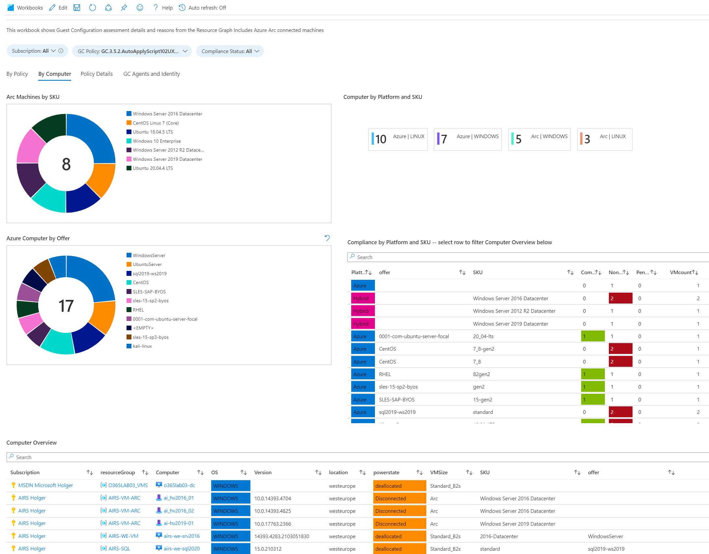Screen dimensions: 709x554
Task: Sort compliance table by NonCompliant column
Action: pos(626,272)
